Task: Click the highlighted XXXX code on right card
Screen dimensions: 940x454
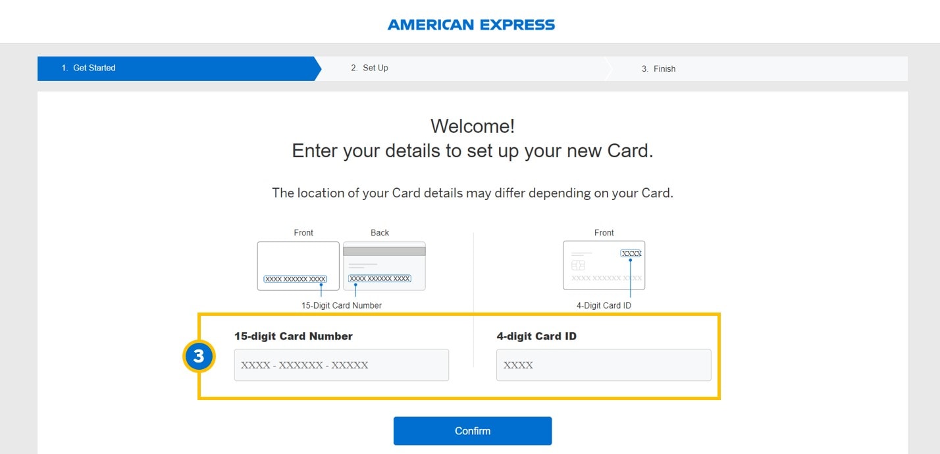Action: tap(631, 253)
